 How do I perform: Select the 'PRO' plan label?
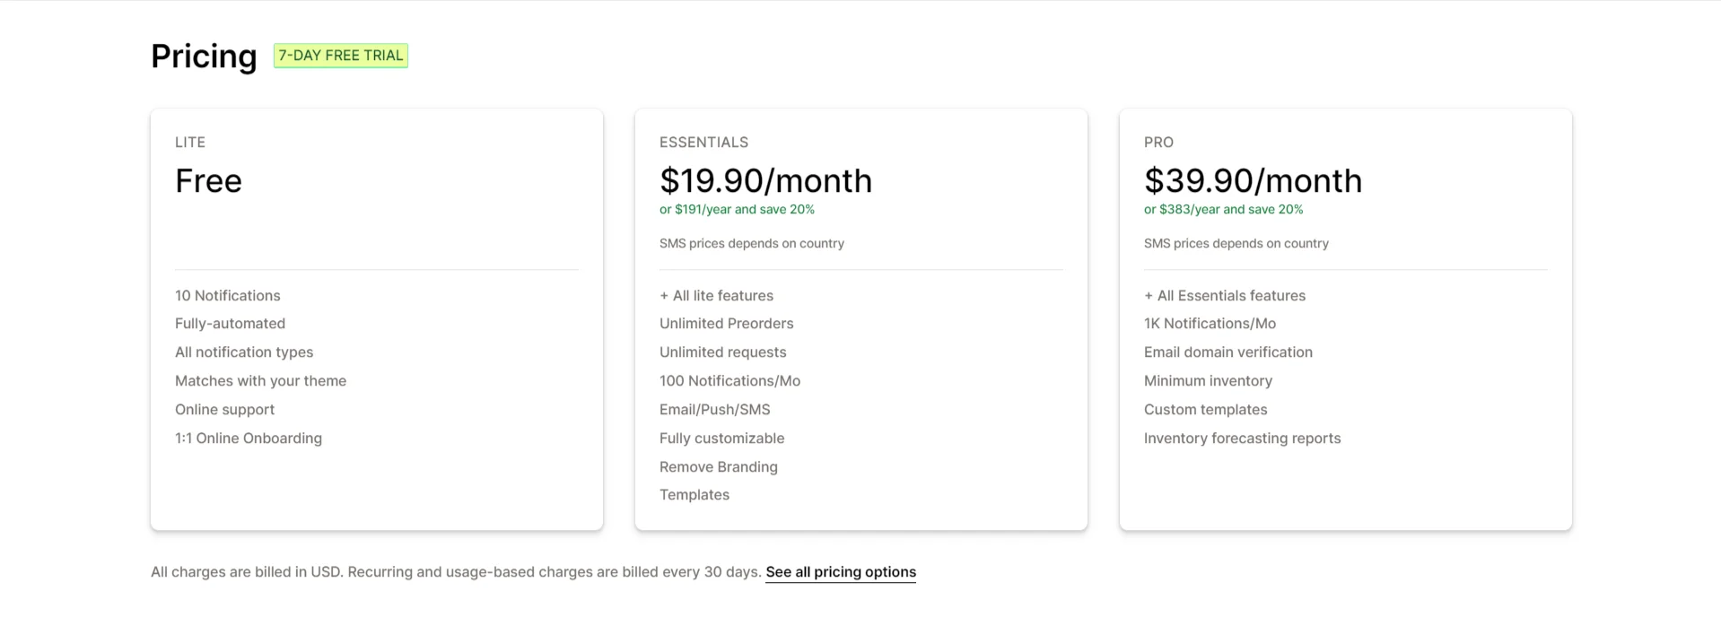coord(1158,143)
